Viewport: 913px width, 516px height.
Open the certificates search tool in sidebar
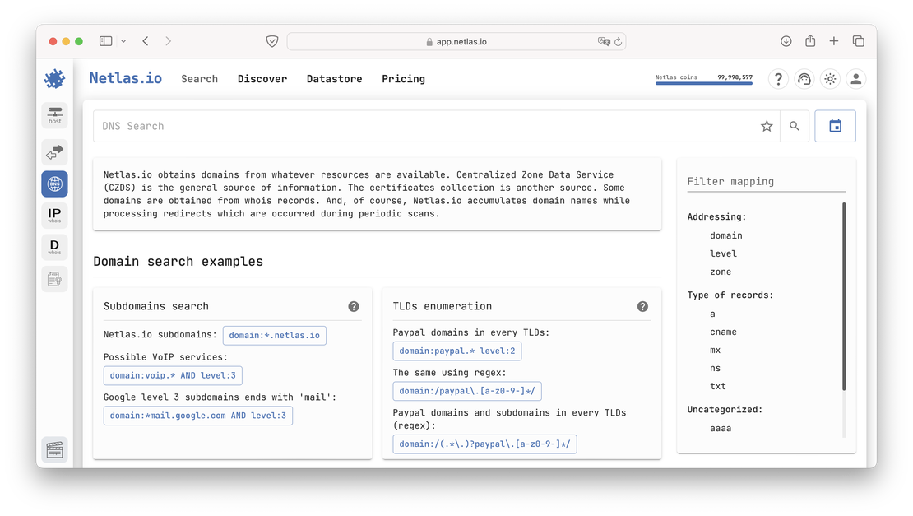pos(54,278)
